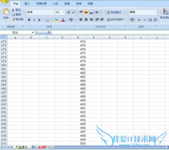Open the font name dropdown (宋体)
The height and width of the screenshot is (150, 169).
(54, 12)
